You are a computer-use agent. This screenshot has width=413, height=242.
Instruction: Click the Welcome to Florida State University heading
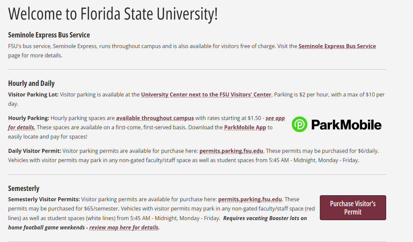pos(113,14)
